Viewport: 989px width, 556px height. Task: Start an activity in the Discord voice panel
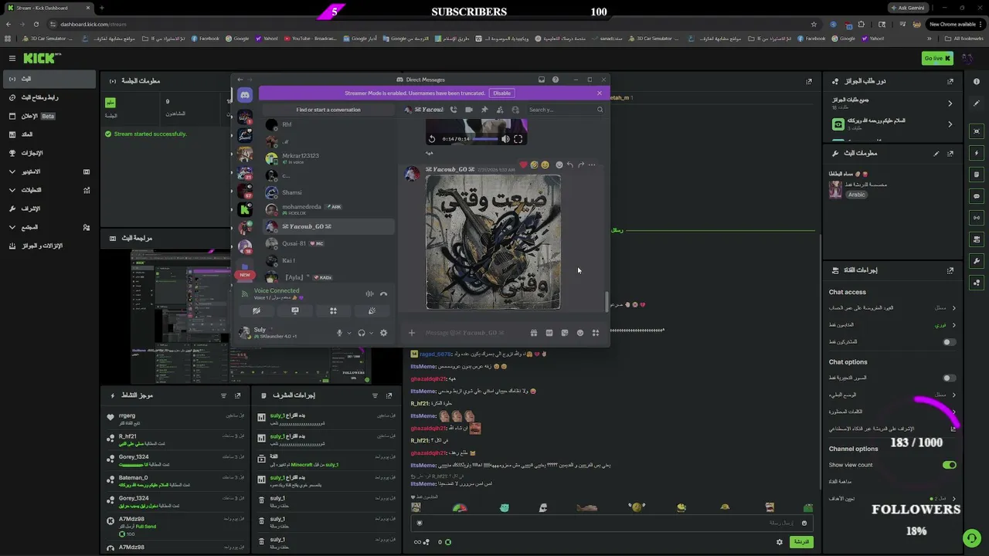point(333,310)
